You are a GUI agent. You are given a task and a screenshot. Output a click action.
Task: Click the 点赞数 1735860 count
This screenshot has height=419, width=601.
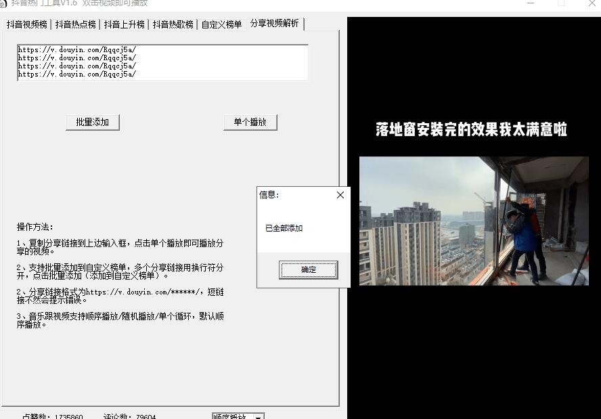coord(53,416)
